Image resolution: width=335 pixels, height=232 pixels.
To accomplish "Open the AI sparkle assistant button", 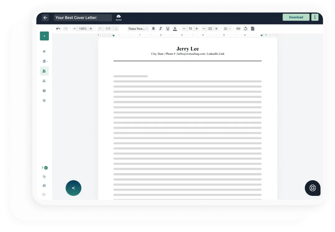I will [74, 188].
